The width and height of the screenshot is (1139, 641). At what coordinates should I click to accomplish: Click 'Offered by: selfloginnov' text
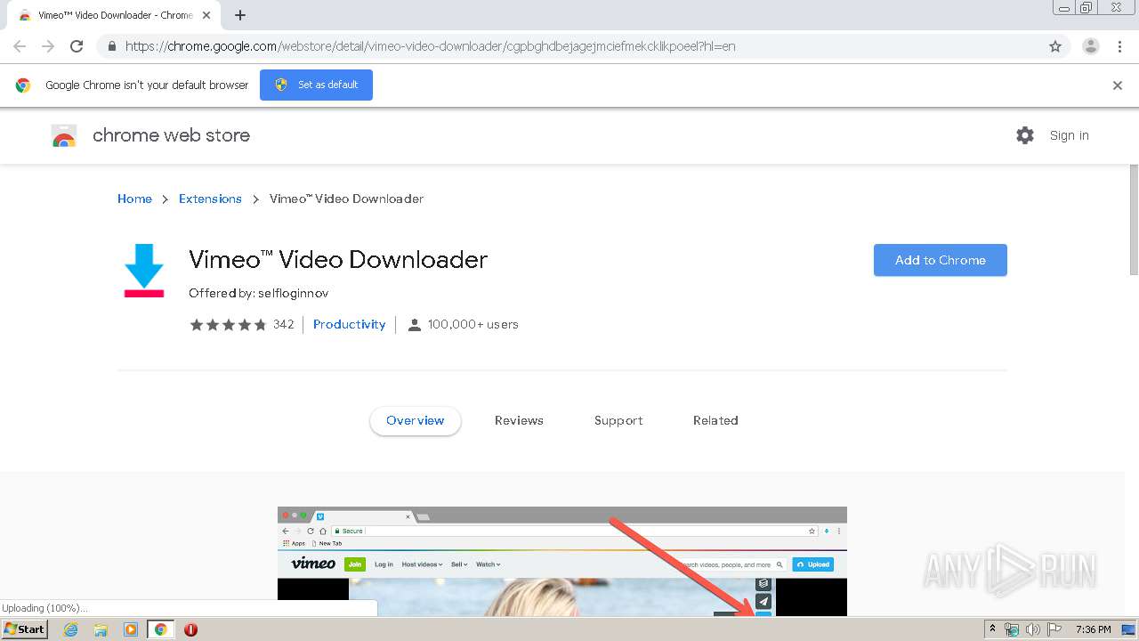[258, 293]
